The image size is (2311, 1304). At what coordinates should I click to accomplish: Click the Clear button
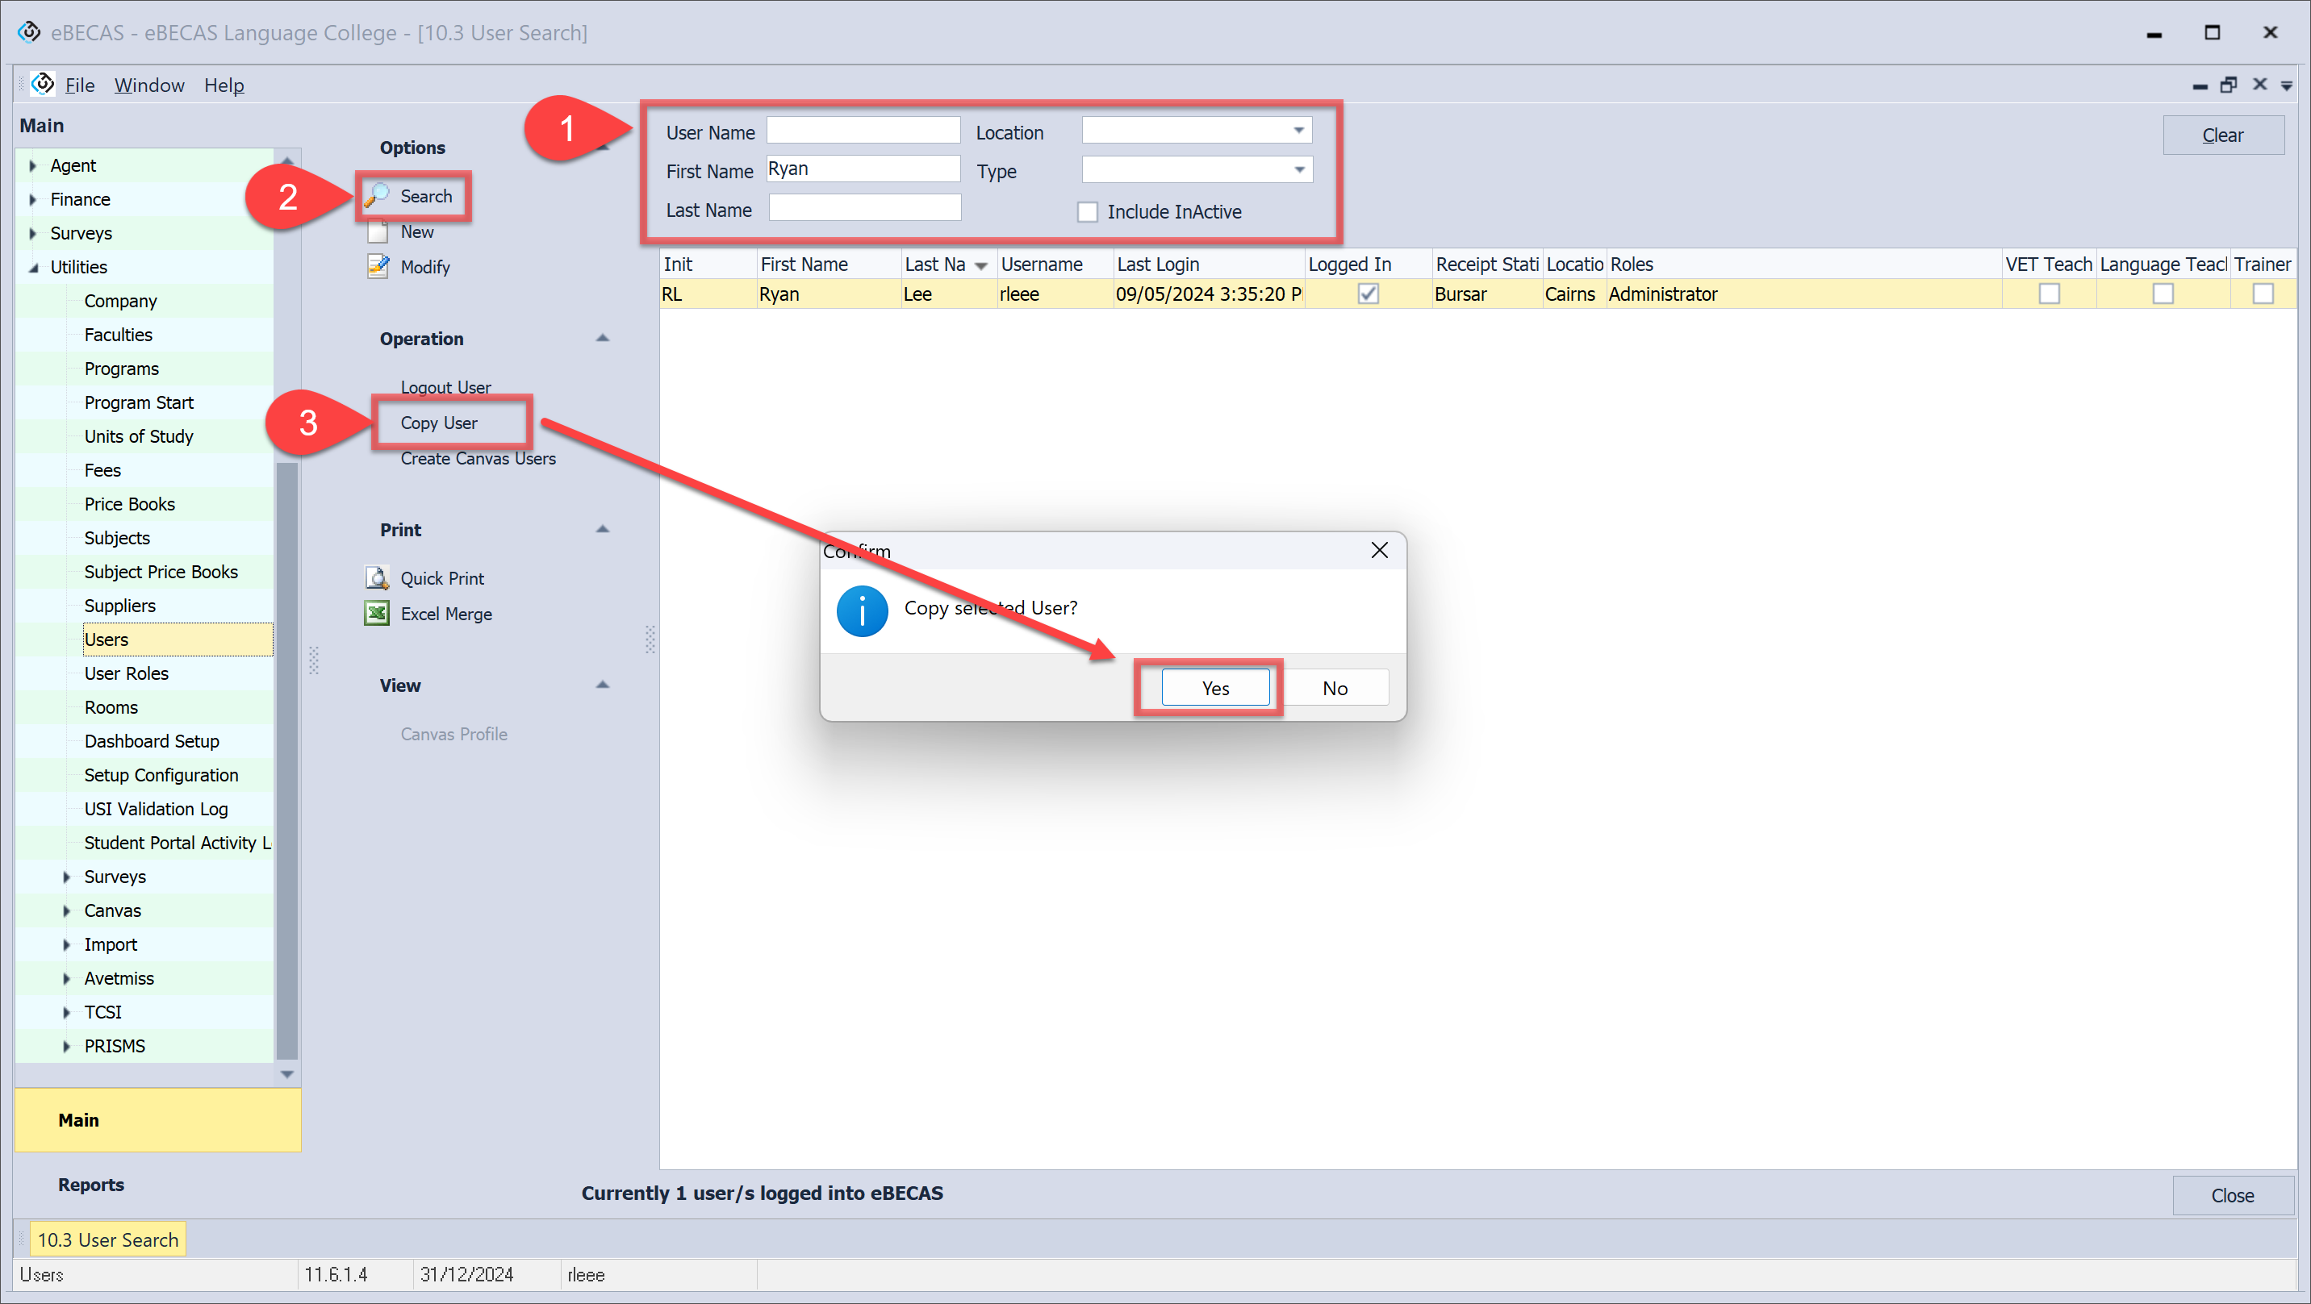(2222, 135)
